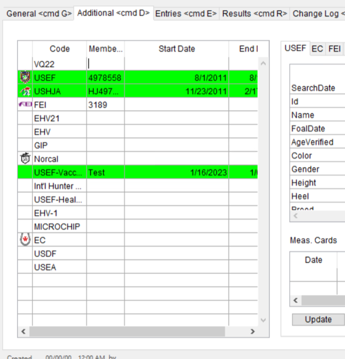Click left arrow of Meas. Cards scrollbar

click(x=296, y=301)
